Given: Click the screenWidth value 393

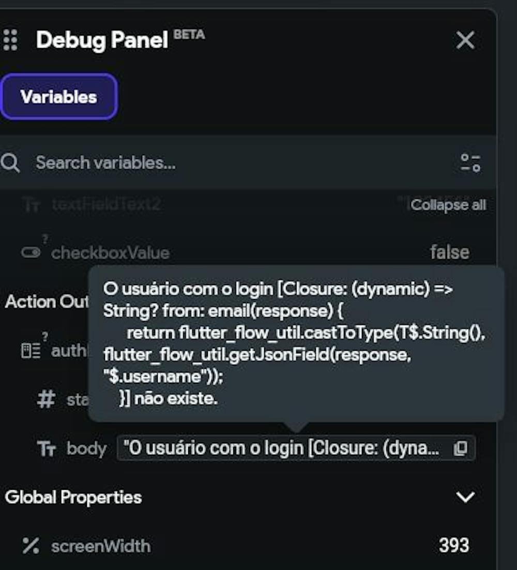Looking at the screenshot, I should pyautogui.click(x=453, y=546).
